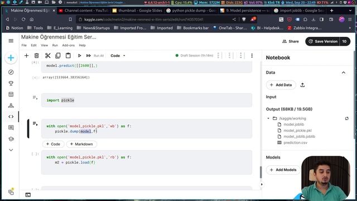Delete the cell with the trash icon
357x201 pixels.
coord(36,56)
